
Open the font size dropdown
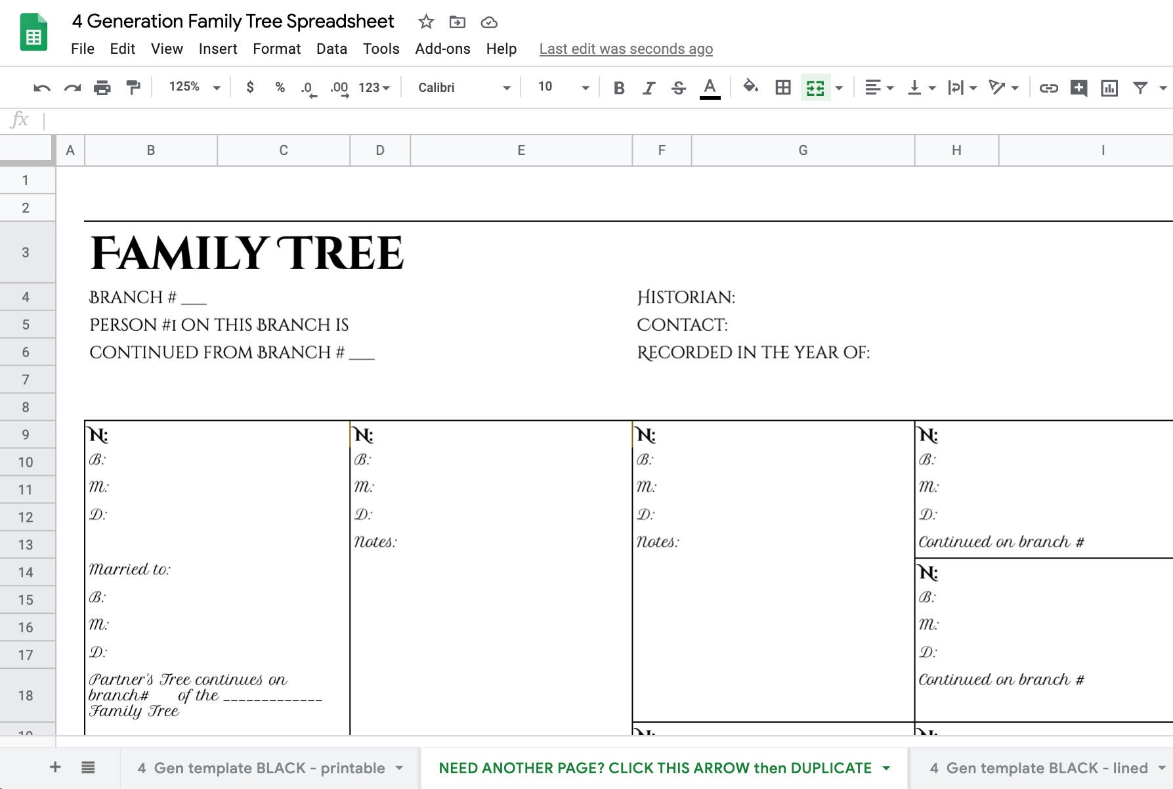click(583, 87)
